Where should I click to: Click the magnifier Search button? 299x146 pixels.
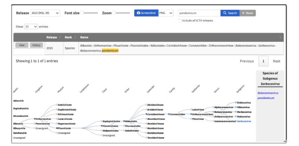(230, 13)
